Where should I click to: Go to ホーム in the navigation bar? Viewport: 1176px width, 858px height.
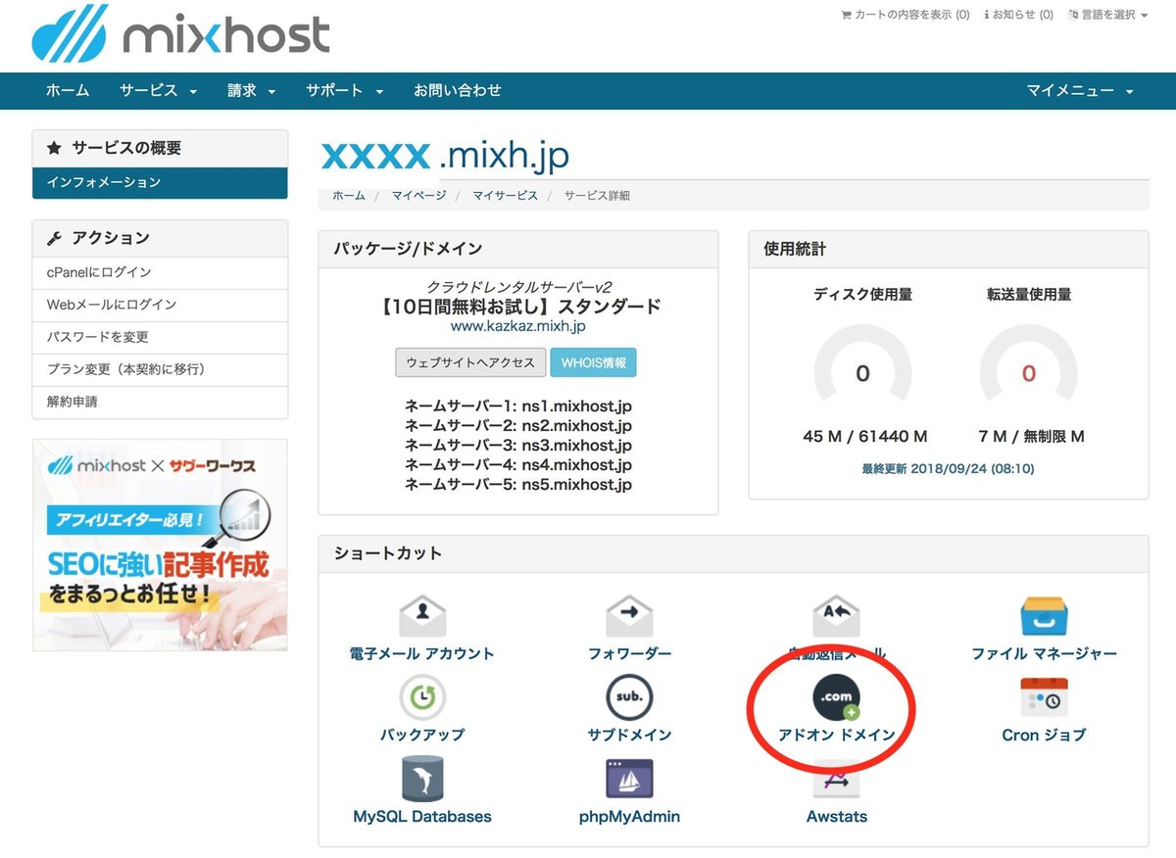(68, 90)
